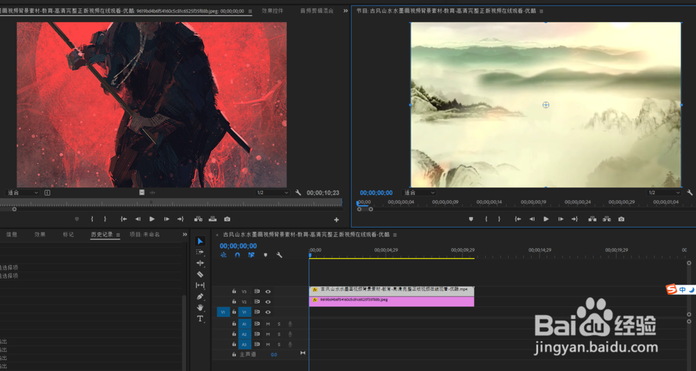The width and height of the screenshot is (696, 371).
Task: Select the Selection arrow tool
Action: pyautogui.click(x=200, y=241)
